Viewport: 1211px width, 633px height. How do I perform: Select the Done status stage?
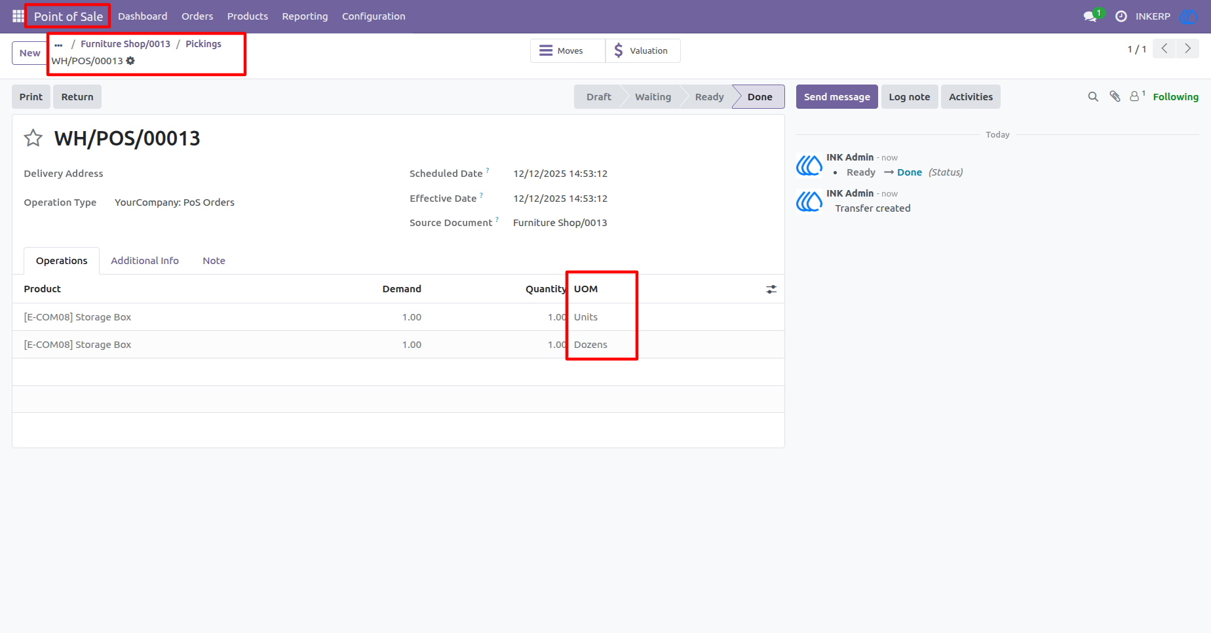(x=759, y=97)
